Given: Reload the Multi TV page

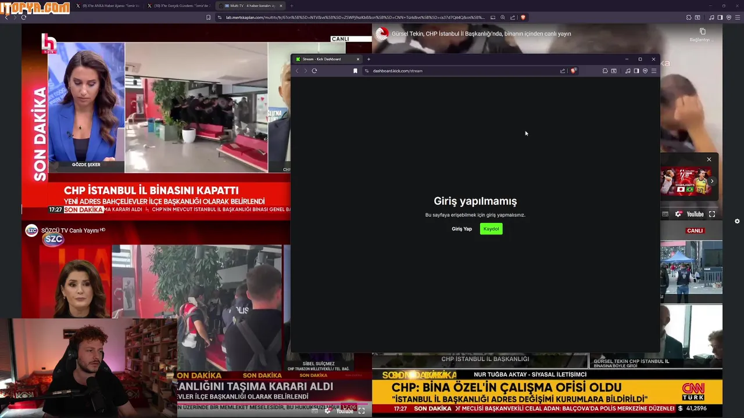Looking at the screenshot, I should click(x=24, y=17).
